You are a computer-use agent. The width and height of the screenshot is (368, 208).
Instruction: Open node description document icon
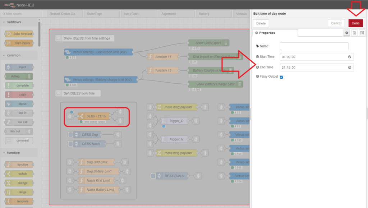click(x=354, y=33)
